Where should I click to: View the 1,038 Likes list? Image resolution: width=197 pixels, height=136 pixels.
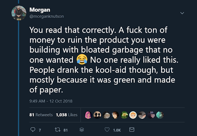66,115
